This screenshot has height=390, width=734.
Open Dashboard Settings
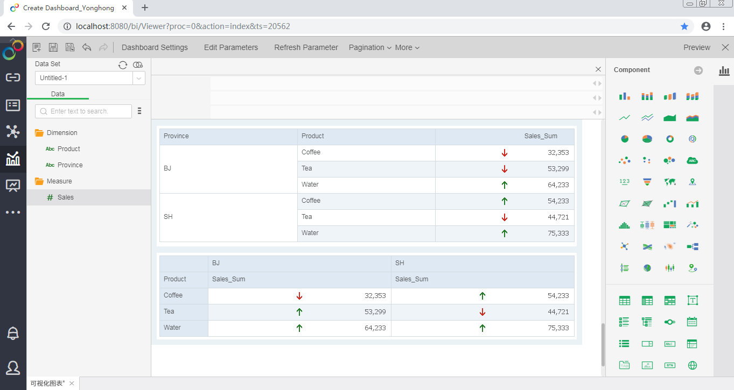pos(155,47)
